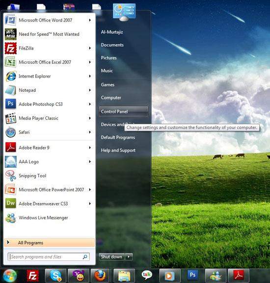Expand AAA Logo jump list arrow

pos(90,161)
